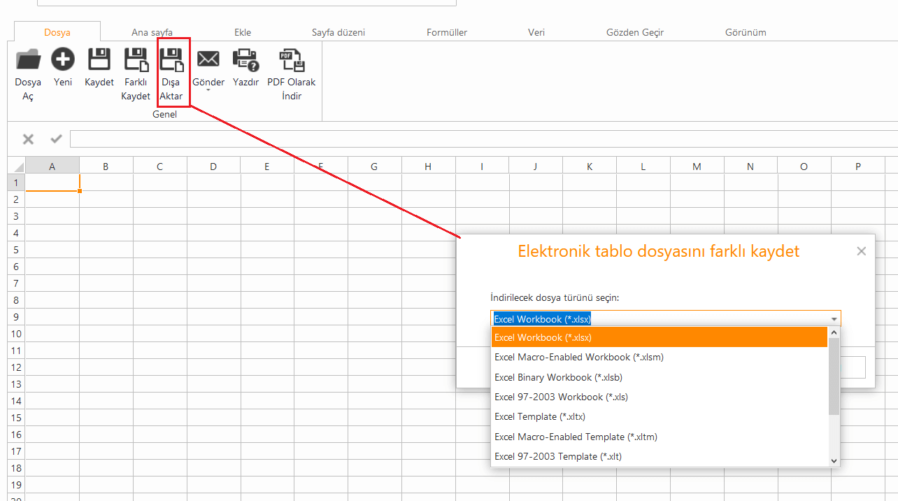The image size is (898, 501).
Task: Choose Excel Workbook (*.xlsx) from the list
Action: [x=659, y=337]
